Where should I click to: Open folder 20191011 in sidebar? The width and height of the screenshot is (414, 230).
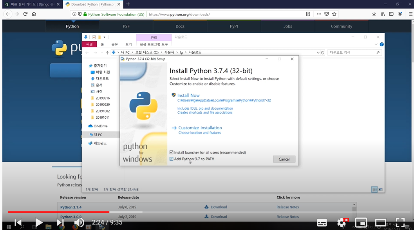click(103, 118)
